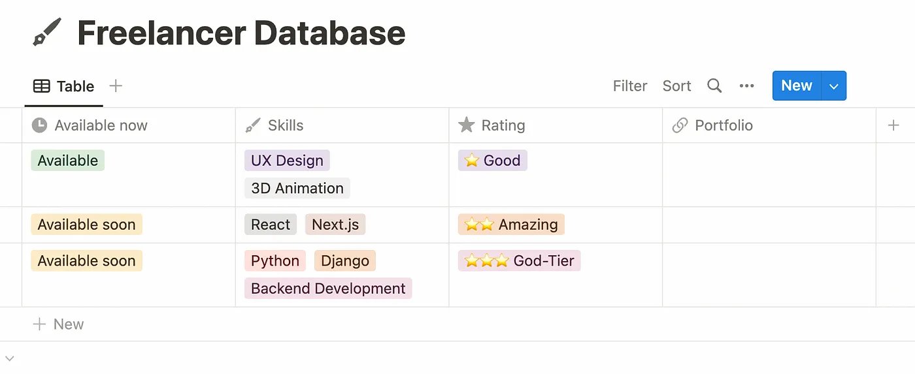Image resolution: width=915 pixels, height=374 pixels.
Task: Click the brush icon in Skills header
Action: (252, 125)
